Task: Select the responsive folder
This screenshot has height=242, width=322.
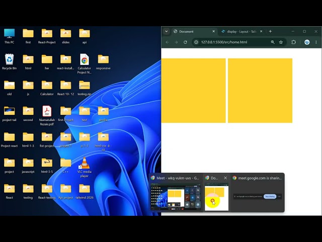Action: (x=103, y=62)
